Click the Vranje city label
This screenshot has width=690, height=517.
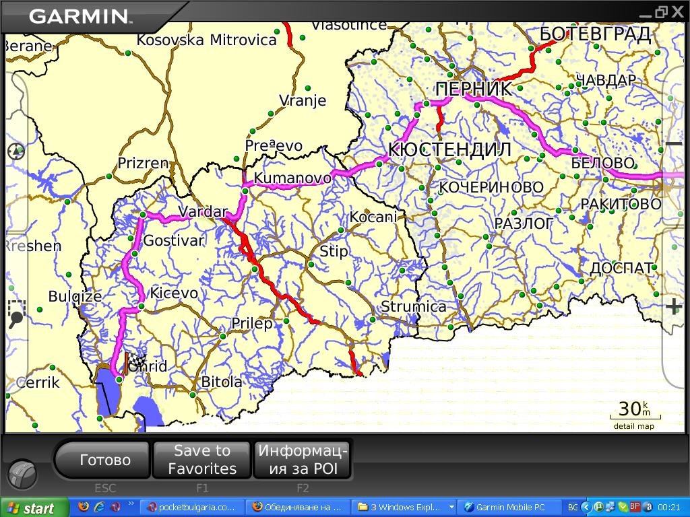[303, 101]
